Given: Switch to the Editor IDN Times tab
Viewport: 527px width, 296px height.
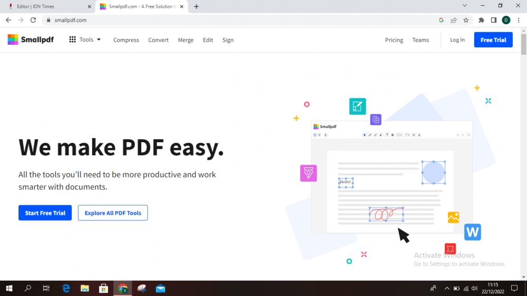Looking at the screenshot, I should coord(48,6).
